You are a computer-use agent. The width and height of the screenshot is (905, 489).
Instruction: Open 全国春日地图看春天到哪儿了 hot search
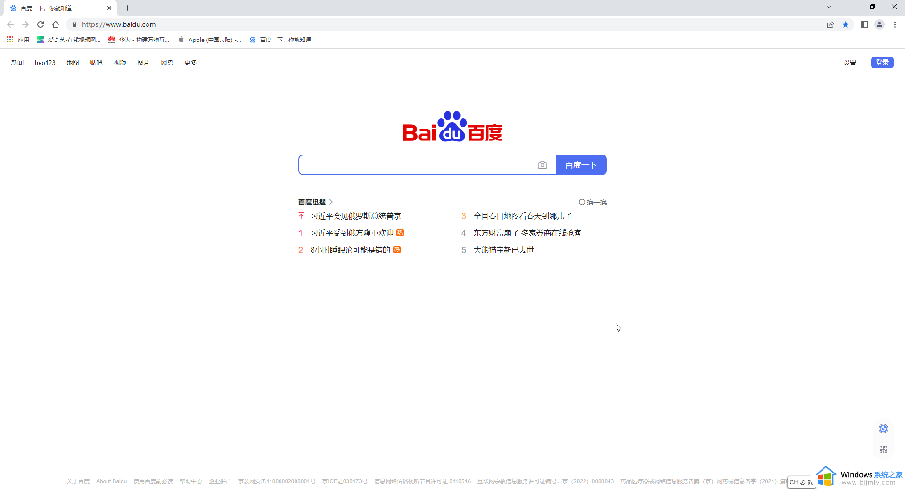pos(523,216)
